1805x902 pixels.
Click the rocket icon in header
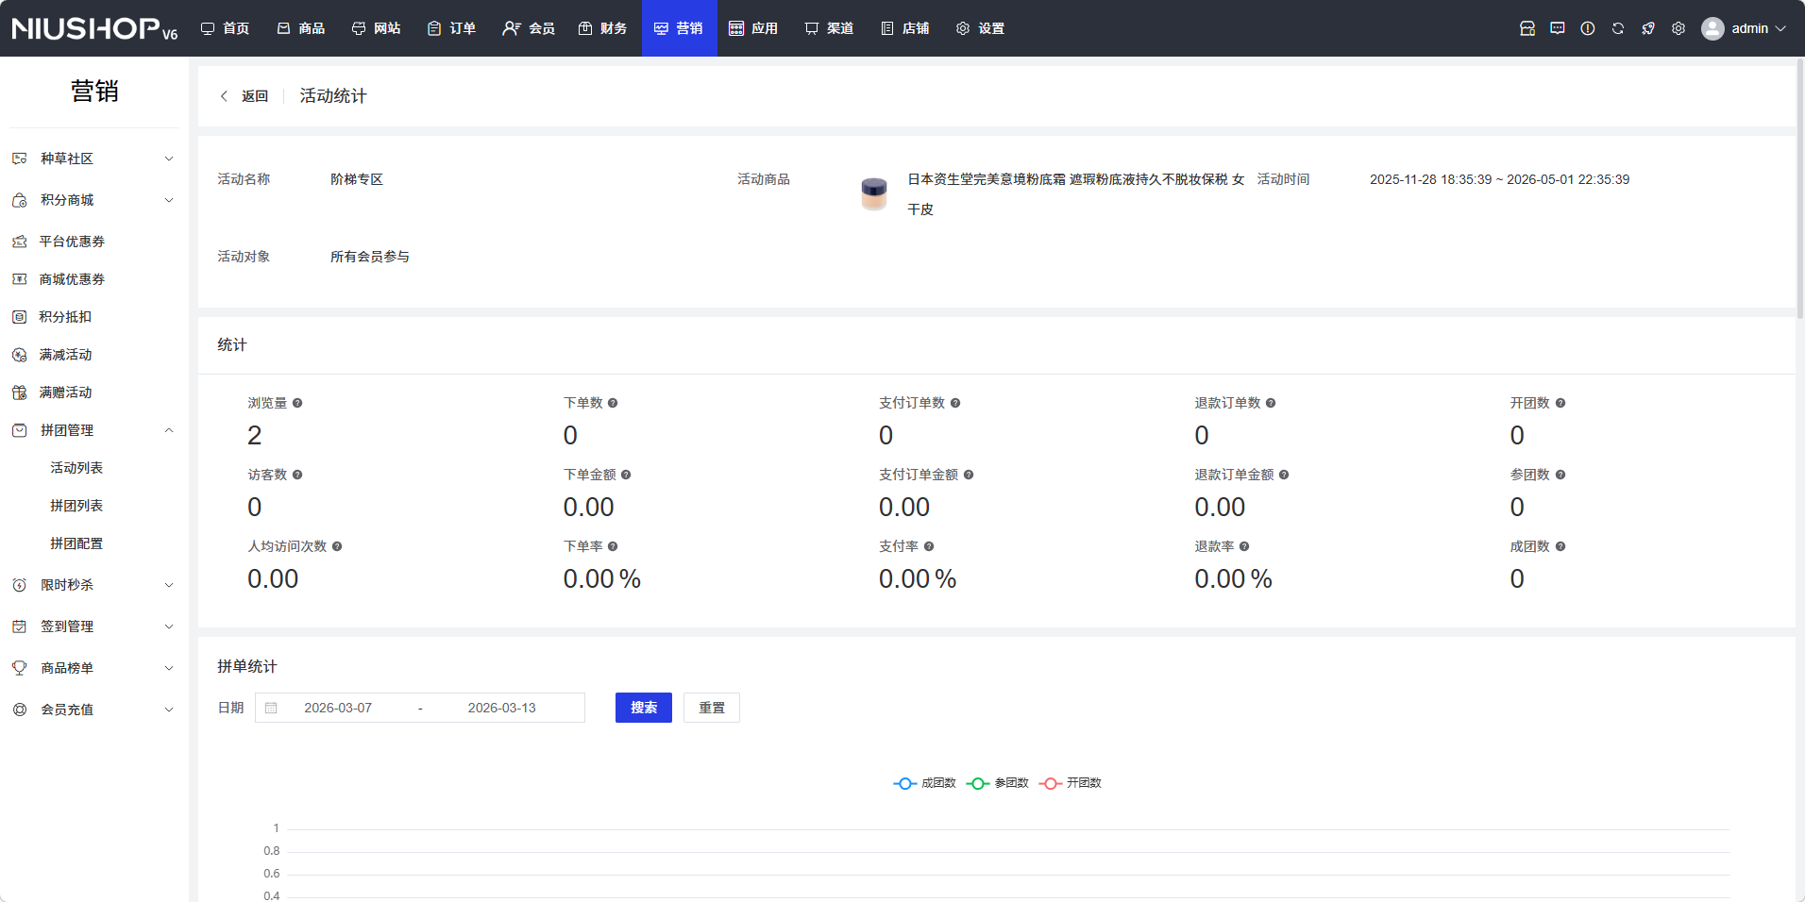tap(1647, 28)
